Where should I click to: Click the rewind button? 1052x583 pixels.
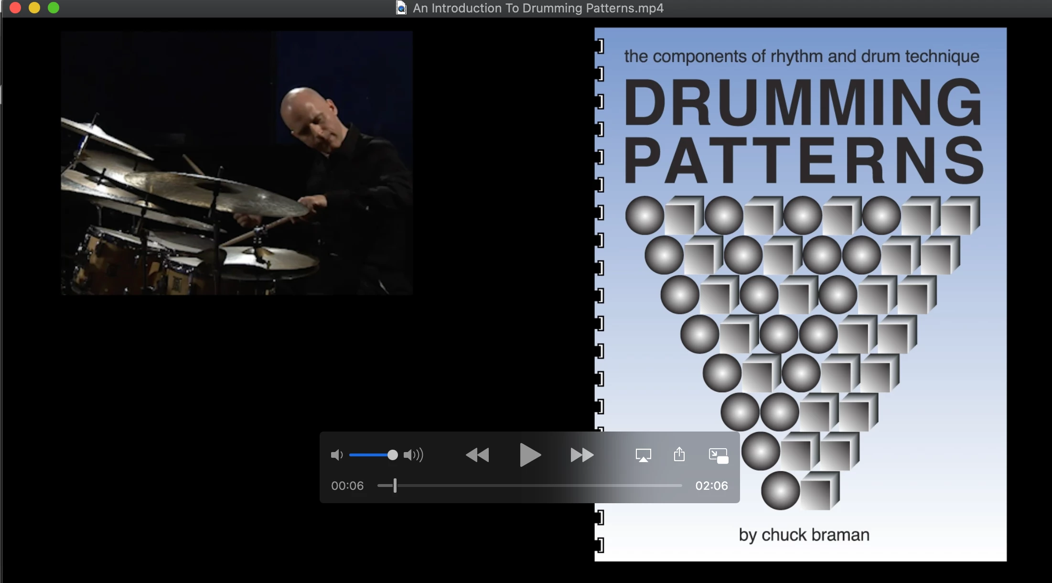[477, 455]
